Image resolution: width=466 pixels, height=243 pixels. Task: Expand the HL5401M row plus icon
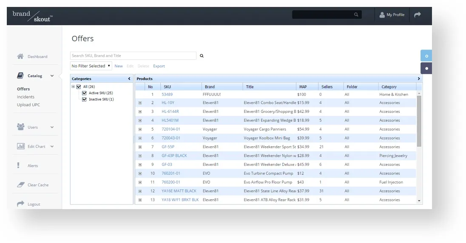coord(140,120)
